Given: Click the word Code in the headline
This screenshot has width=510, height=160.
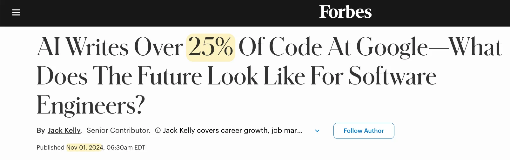Looking at the screenshot, I should (x=295, y=47).
